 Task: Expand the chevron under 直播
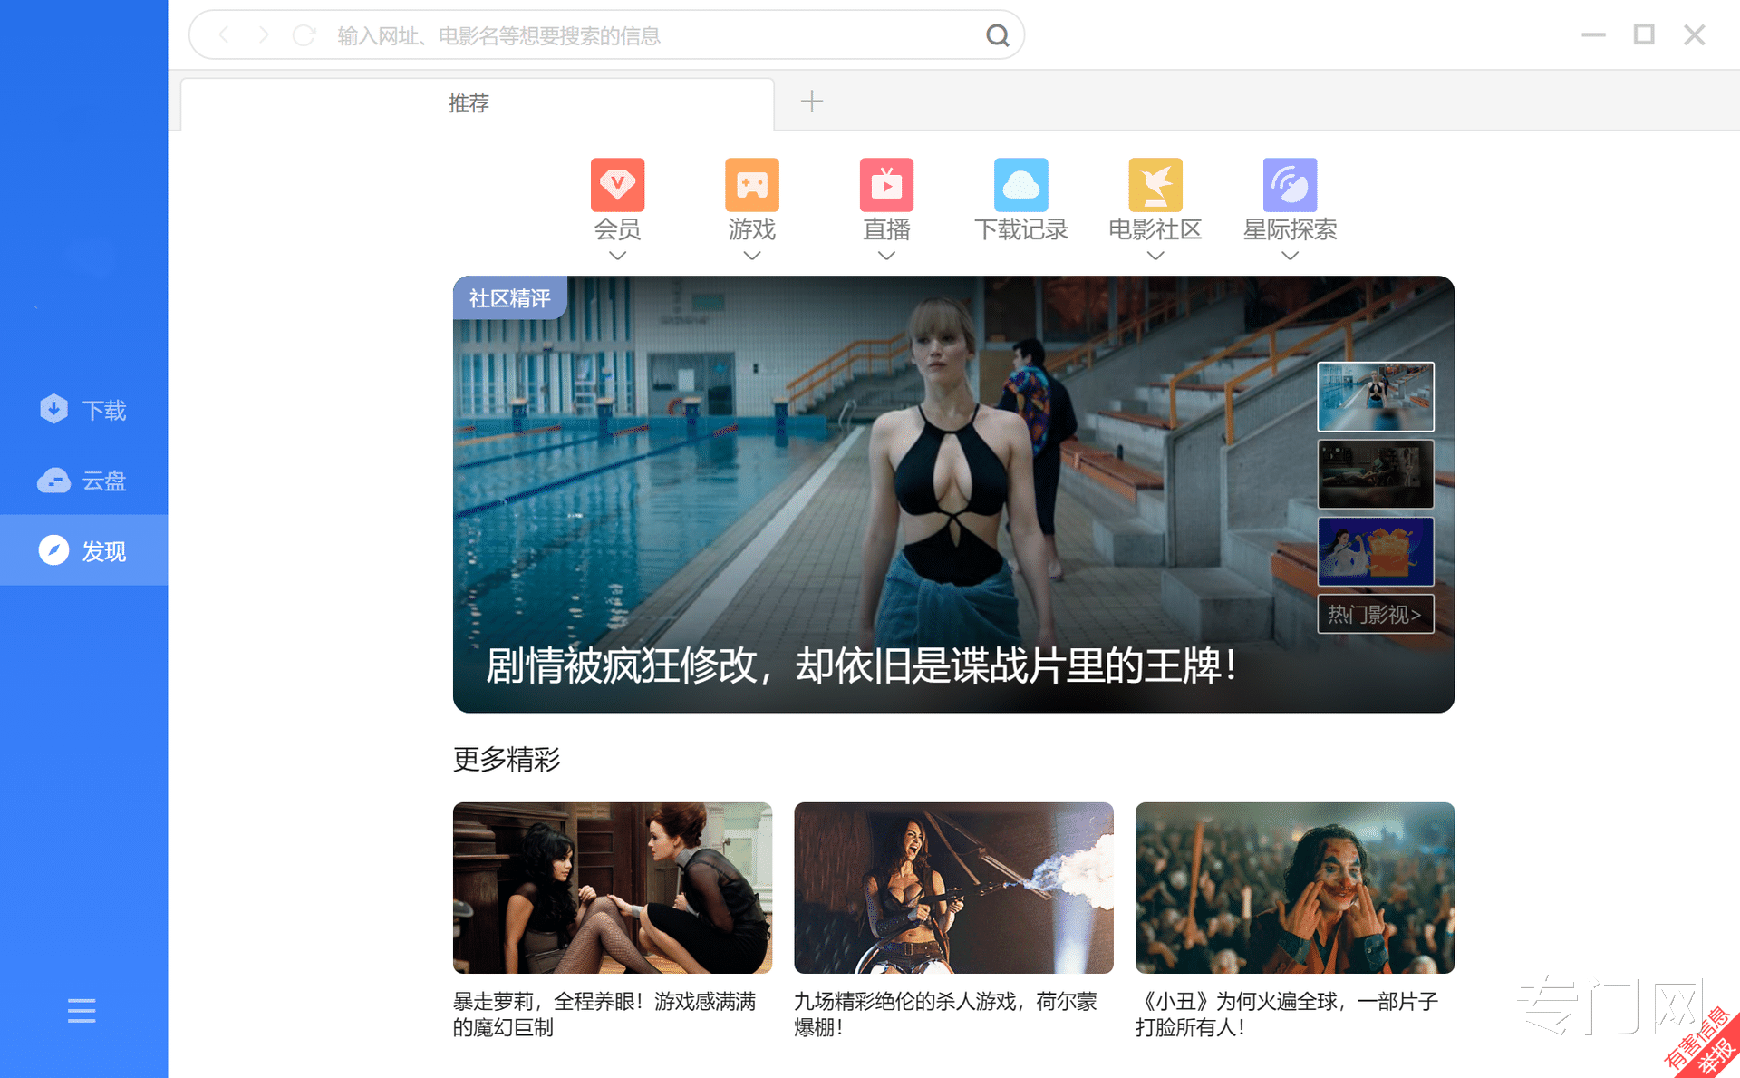point(886,256)
